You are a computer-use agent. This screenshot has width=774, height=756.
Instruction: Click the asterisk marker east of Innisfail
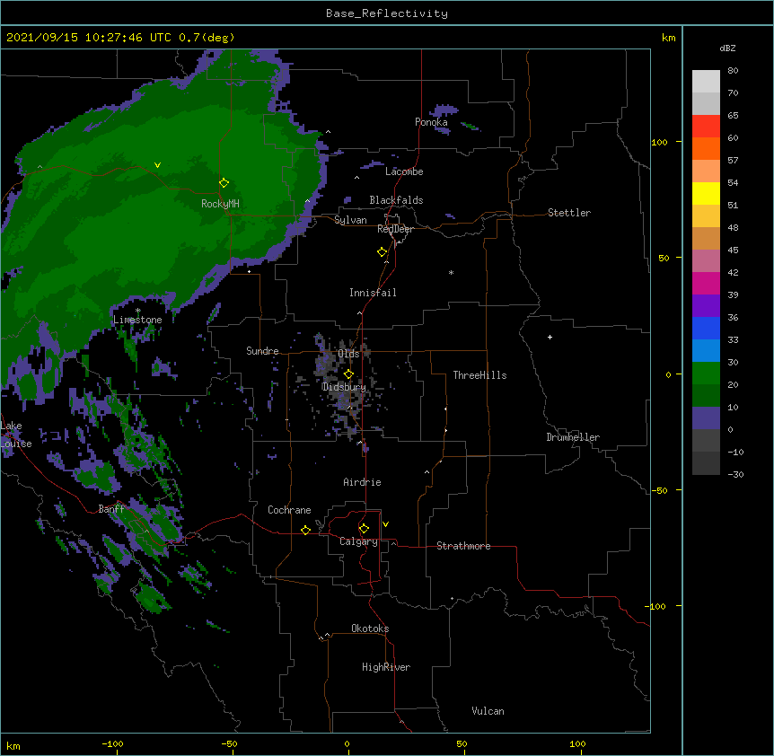451,272
